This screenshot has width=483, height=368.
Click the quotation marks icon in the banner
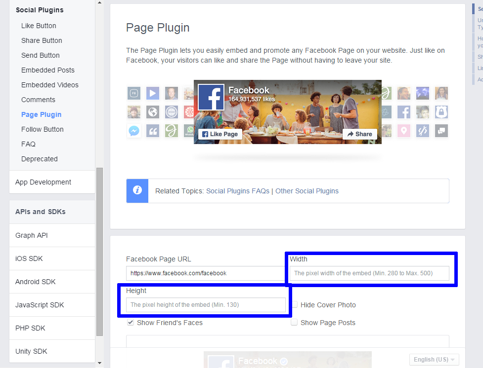tap(153, 131)
